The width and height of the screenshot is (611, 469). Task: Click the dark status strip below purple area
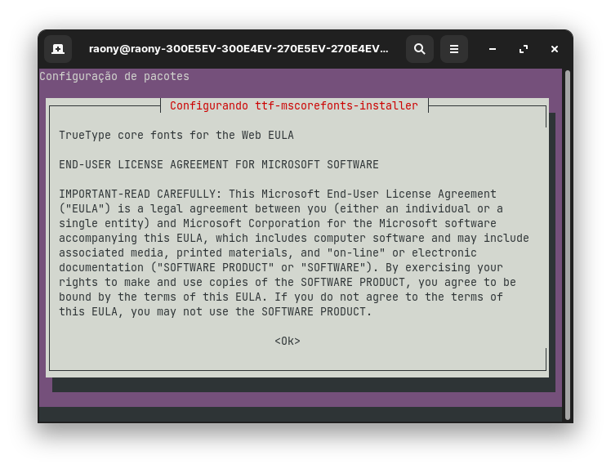(301, 414)
